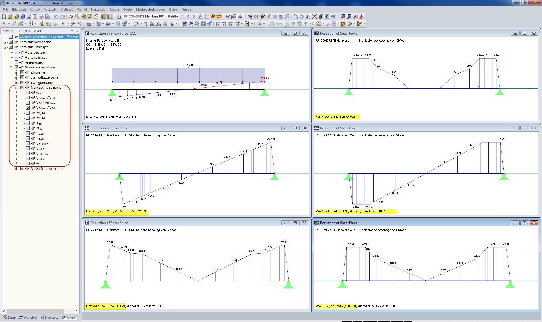Click the navigator horizontal scrollbar

[35, 311]
